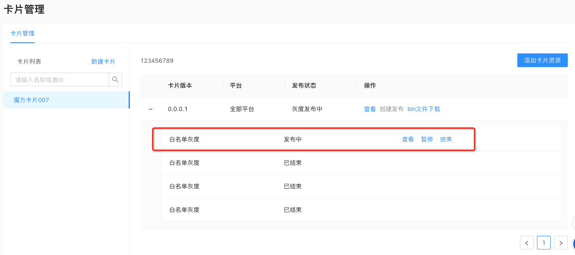Click the 新建卡片 link
Viewport: 575px width, 255px height.
coord(103,62)
